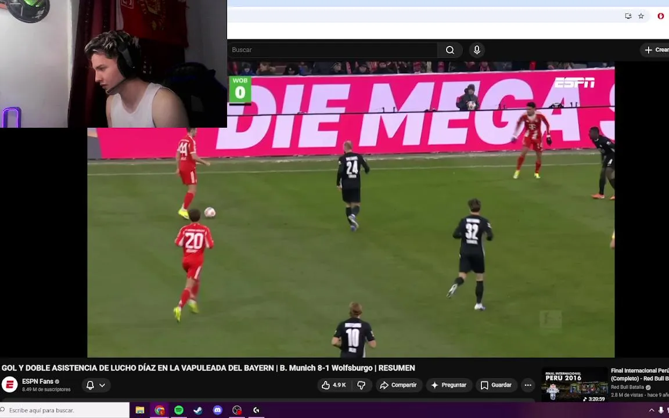
Task: Click the Compartir share button
Action: (398, 385)
